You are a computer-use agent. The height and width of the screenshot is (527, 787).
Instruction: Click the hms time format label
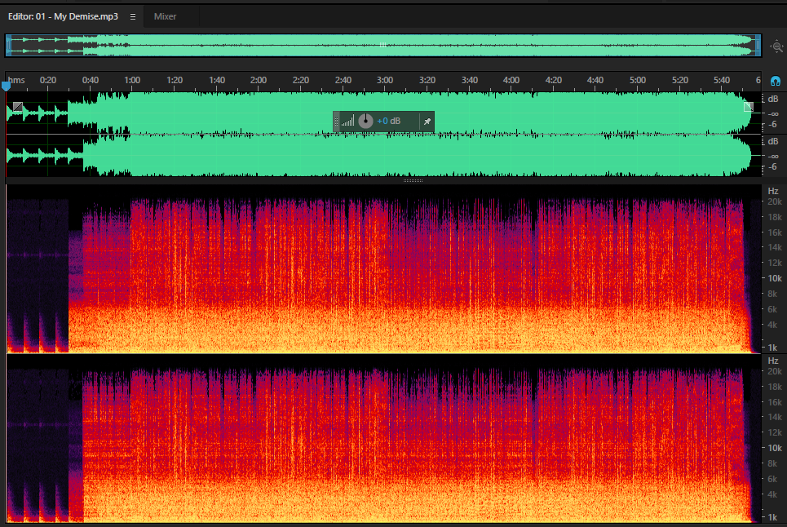coord(16,80)
